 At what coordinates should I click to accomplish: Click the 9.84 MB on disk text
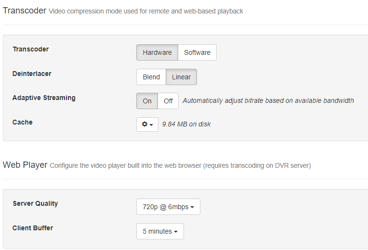[186, 124]
